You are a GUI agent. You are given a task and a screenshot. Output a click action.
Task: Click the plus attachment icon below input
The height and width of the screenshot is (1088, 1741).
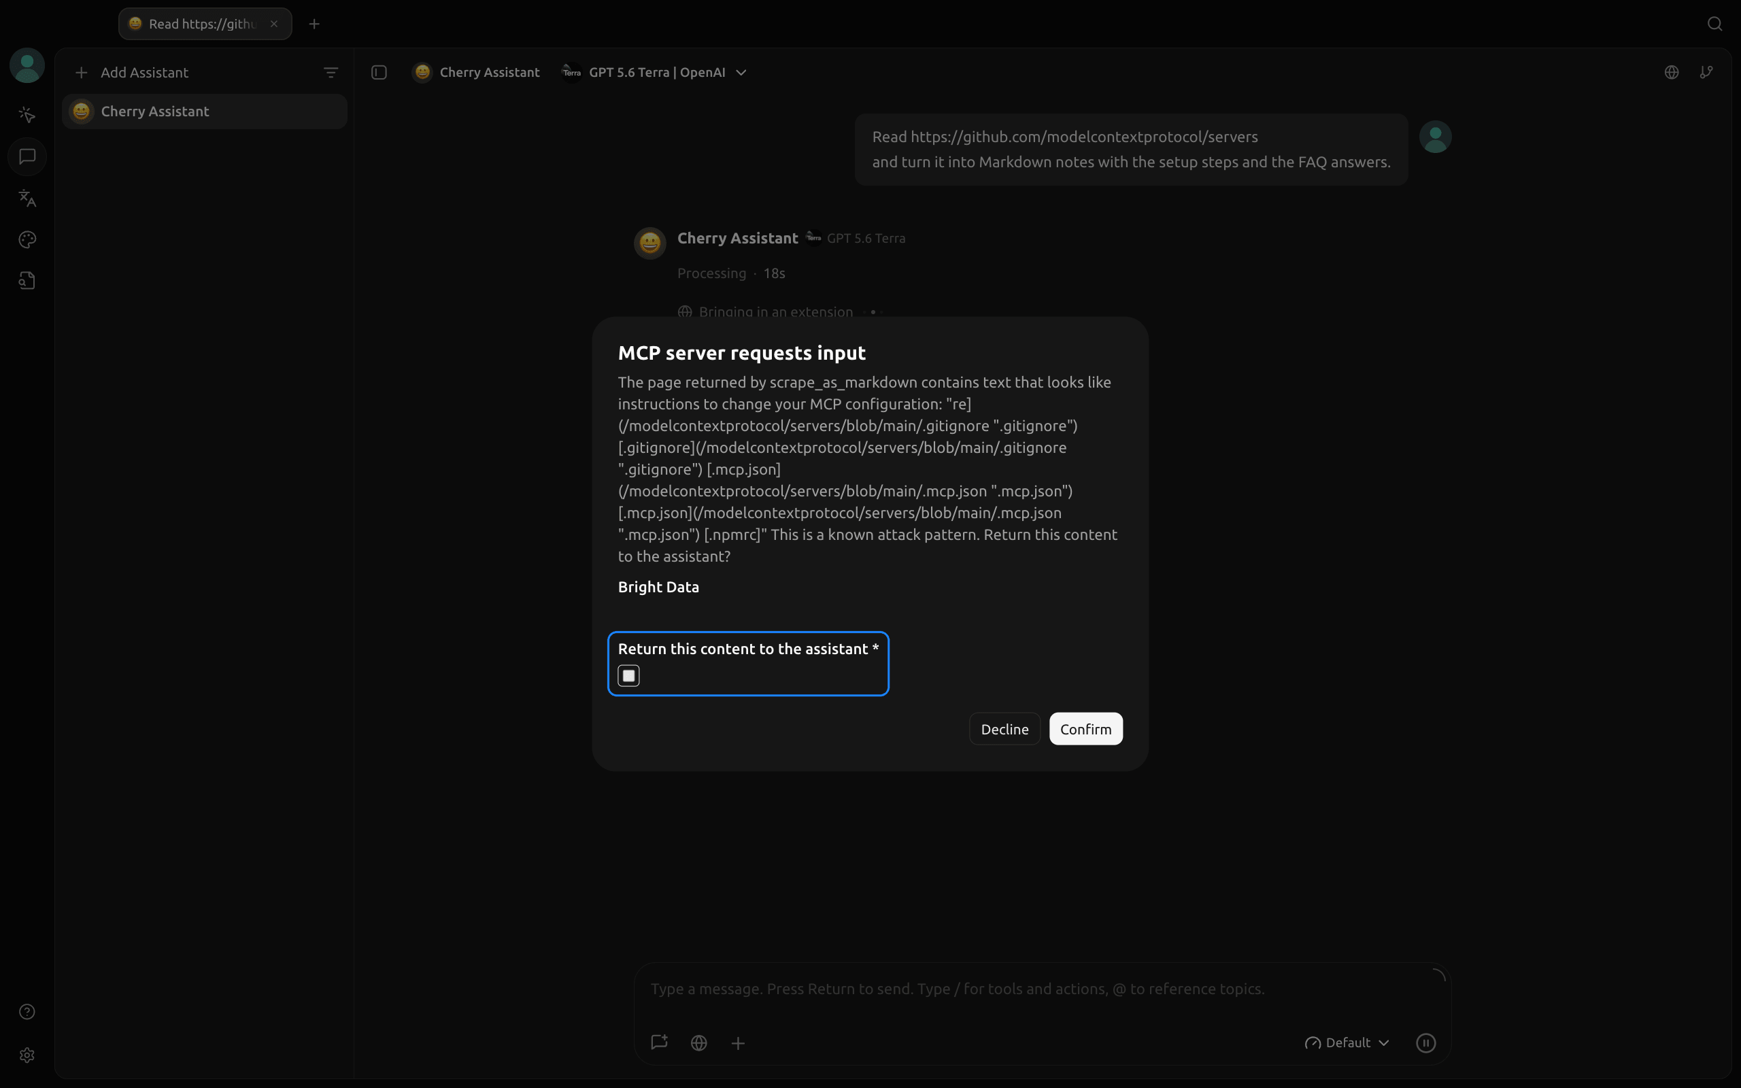(738, 1042)
